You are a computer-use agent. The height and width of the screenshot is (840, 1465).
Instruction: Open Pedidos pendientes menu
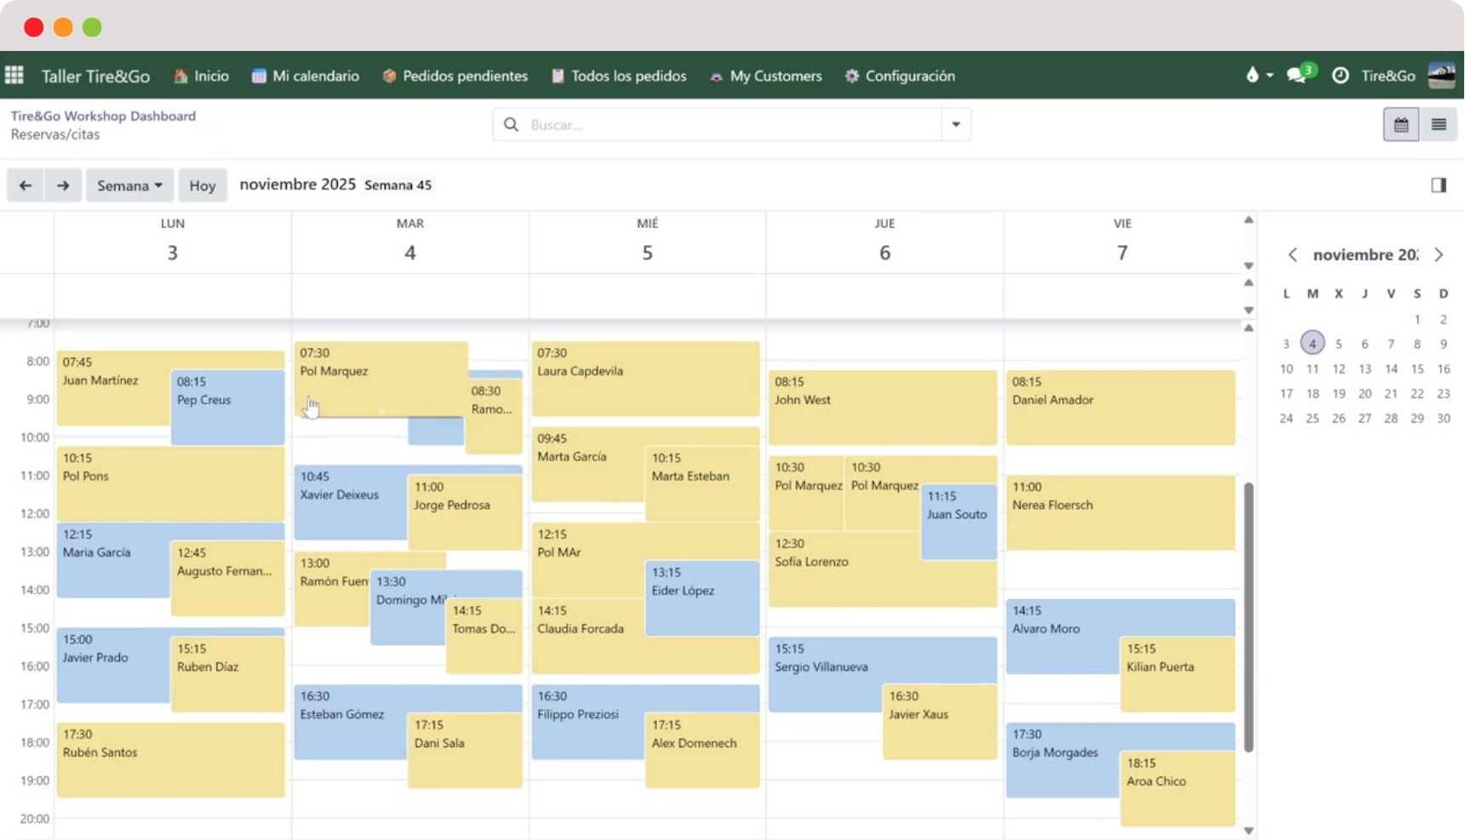tap(455, 76)
